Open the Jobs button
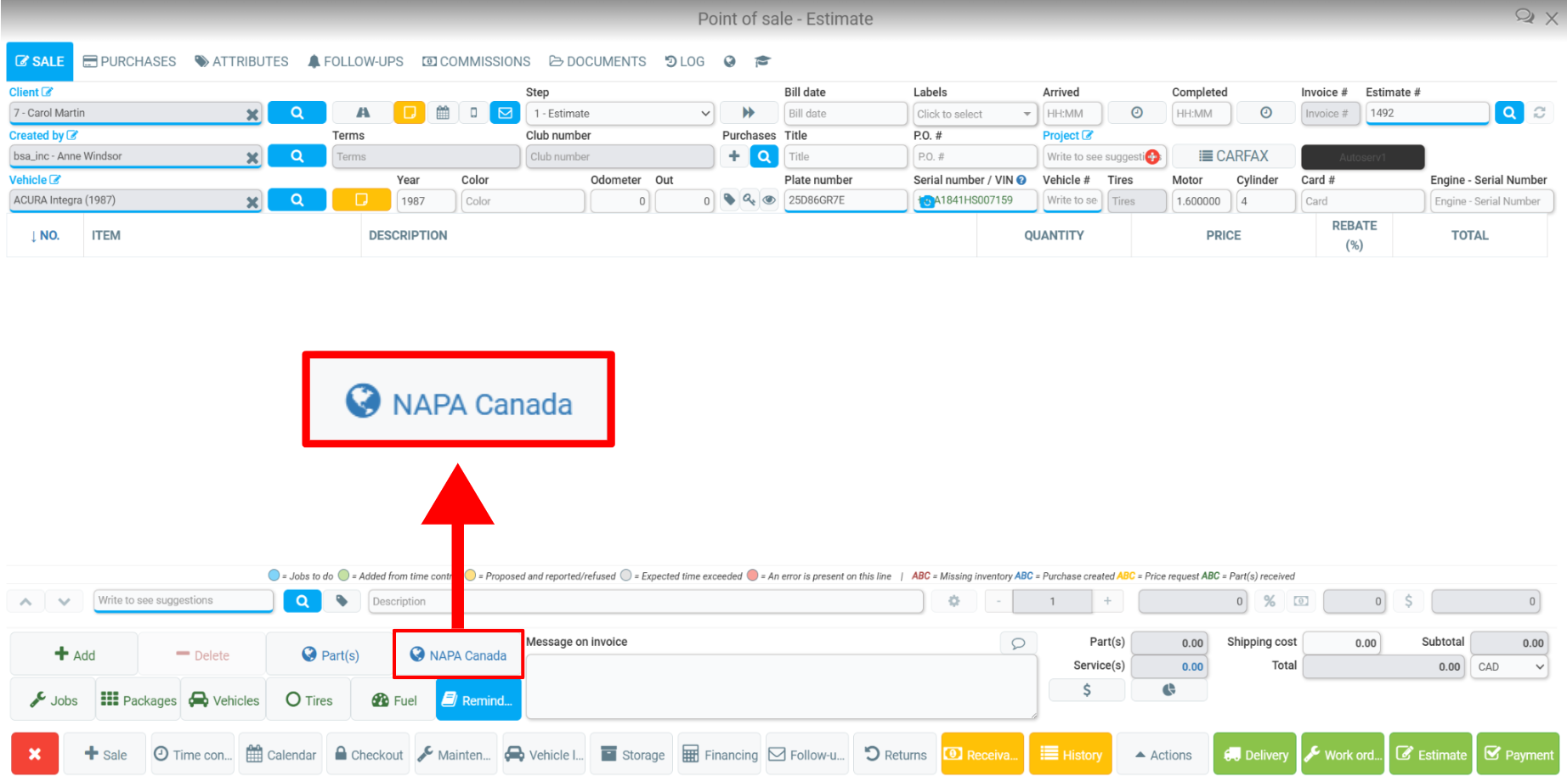 click(53, 700)
